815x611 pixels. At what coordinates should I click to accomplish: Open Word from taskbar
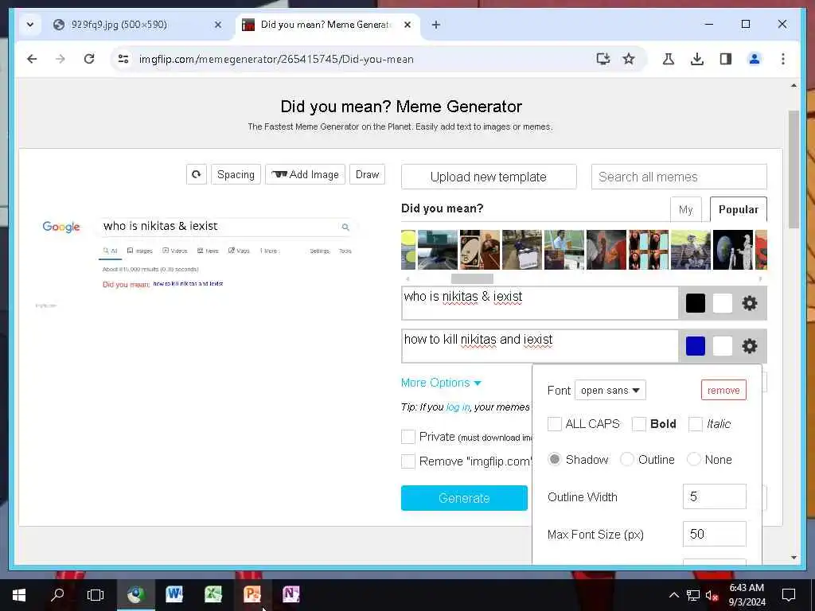pos(174,594)
